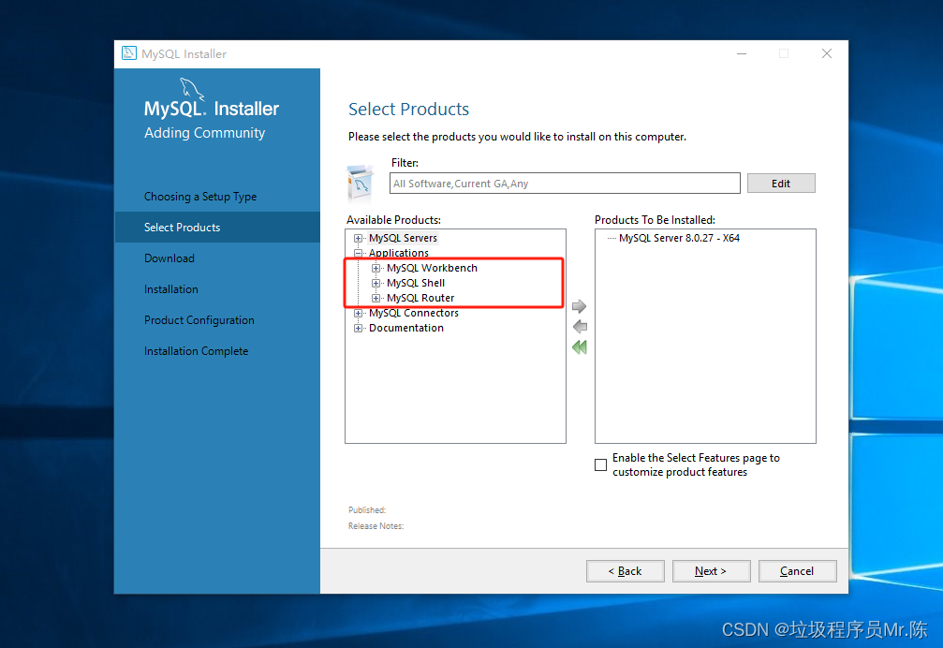943x648 pixels.
Task: Expand the MySQL Workbench node
Action: click(376, 268)
